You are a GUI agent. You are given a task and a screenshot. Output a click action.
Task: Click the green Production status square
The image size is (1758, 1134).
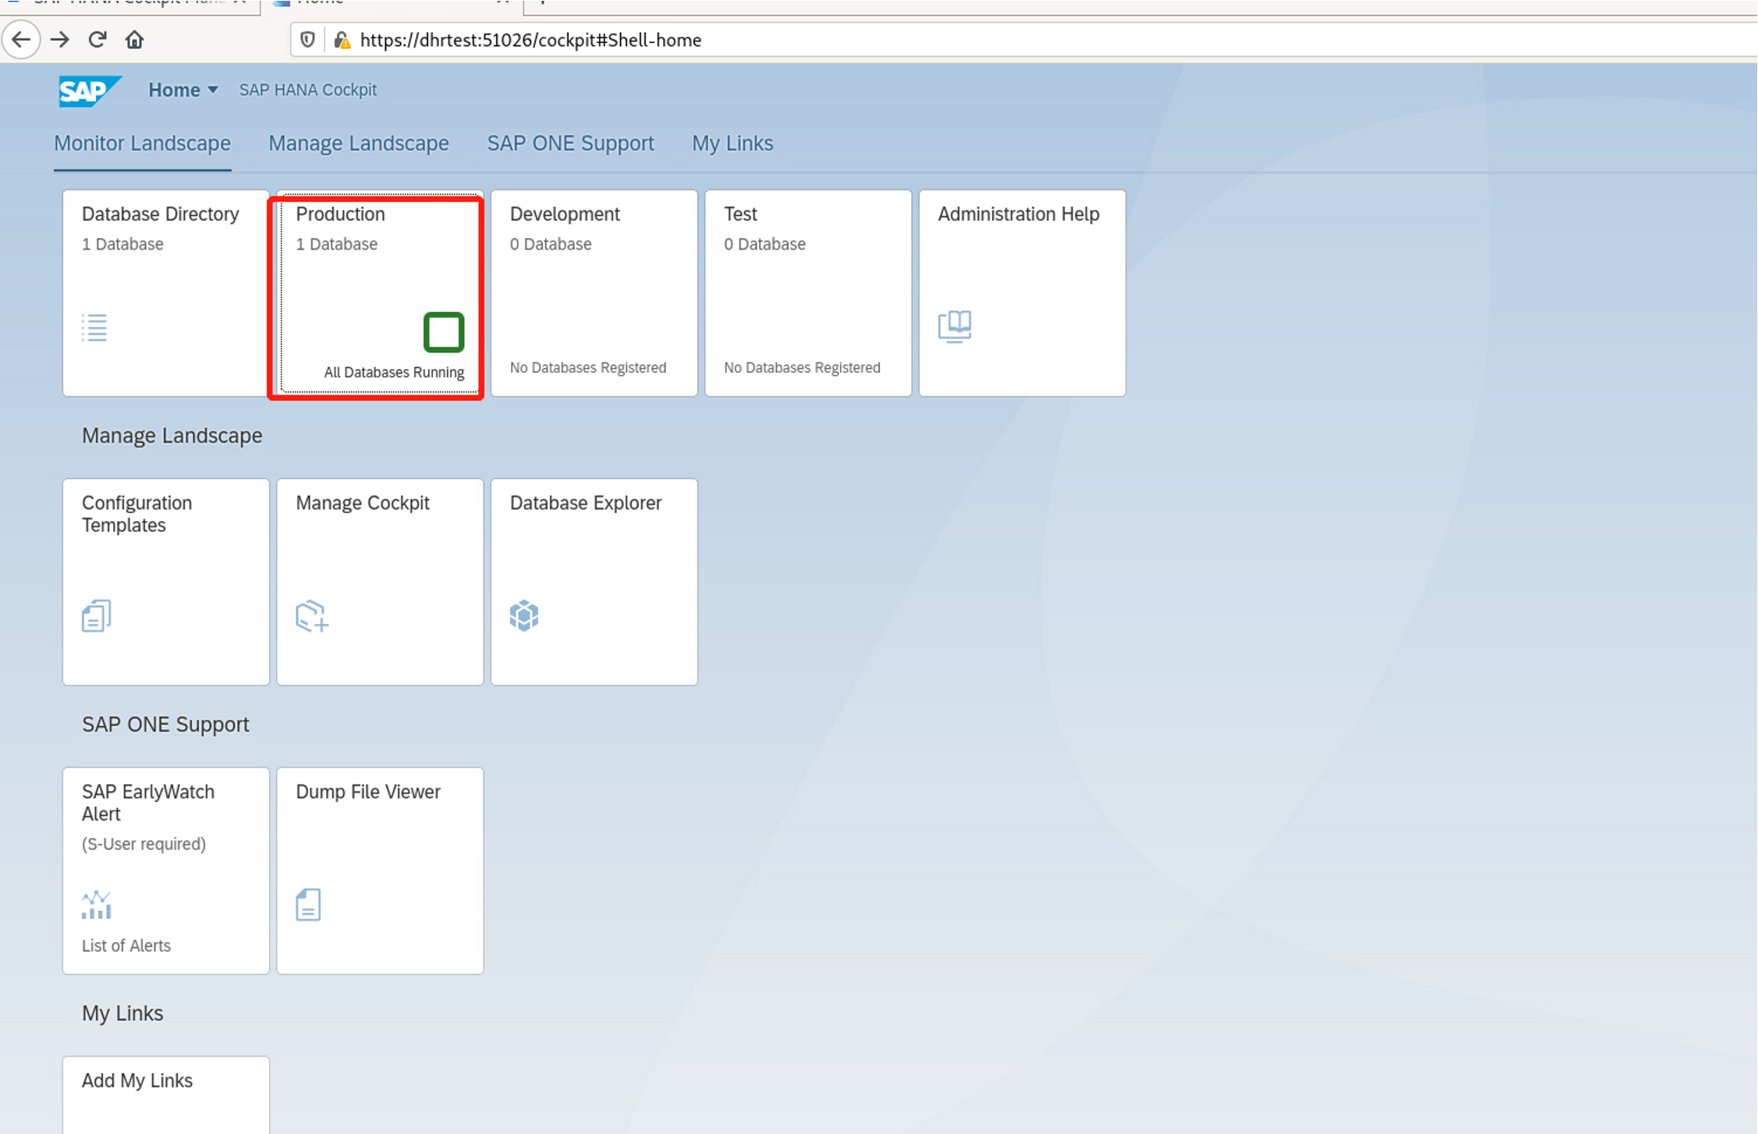tap(443, 332)
